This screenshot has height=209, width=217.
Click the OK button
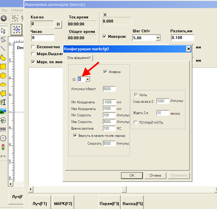point(132,175)
